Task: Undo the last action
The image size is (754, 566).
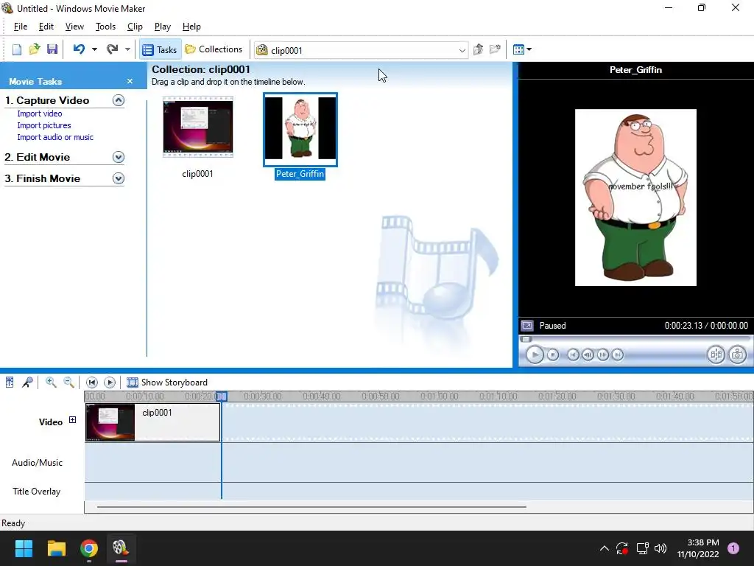Action: 80,49
